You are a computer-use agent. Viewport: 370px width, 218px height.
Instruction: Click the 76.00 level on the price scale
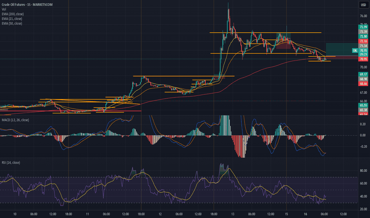(363, 16)
